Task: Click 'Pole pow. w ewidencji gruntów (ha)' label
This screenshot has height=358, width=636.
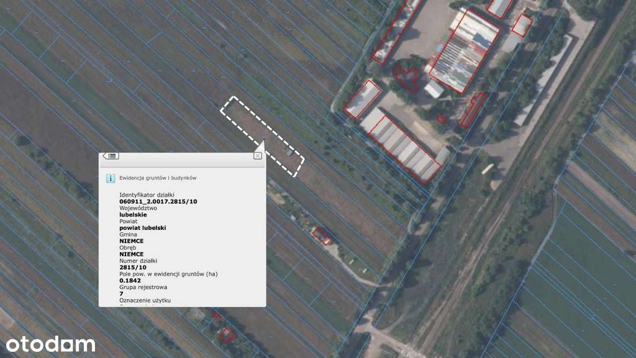Action: [168, 274]
